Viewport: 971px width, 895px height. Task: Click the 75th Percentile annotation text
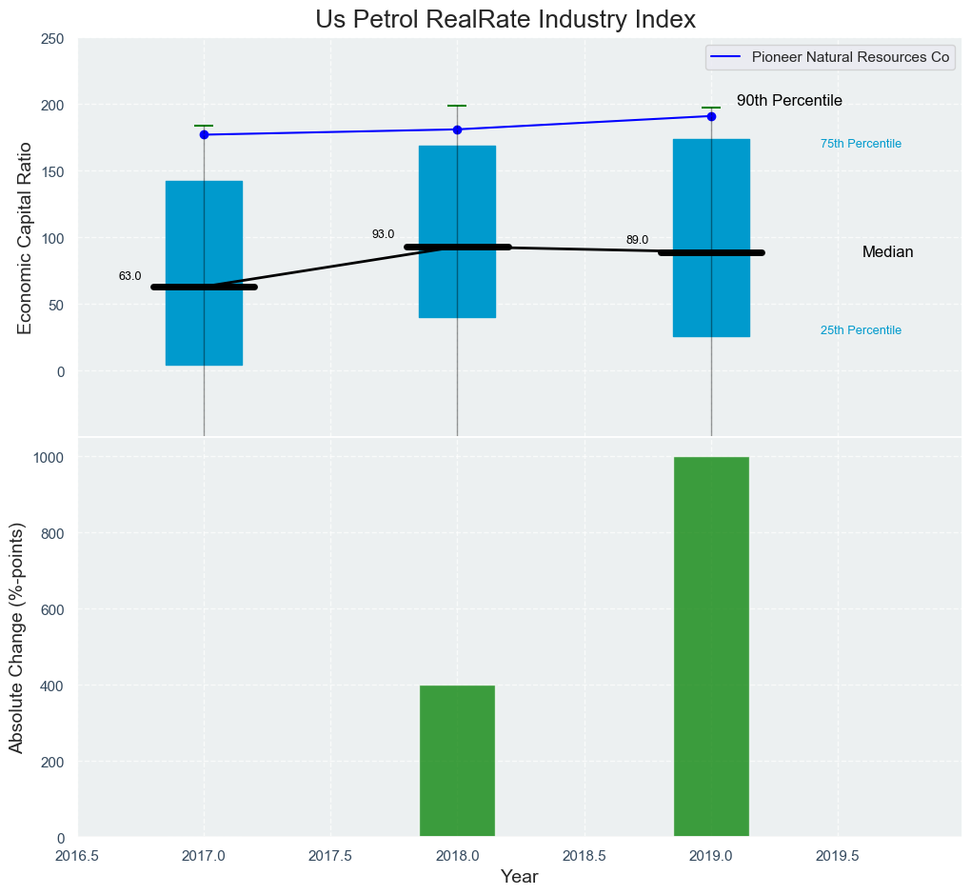(x=861, y=144)
